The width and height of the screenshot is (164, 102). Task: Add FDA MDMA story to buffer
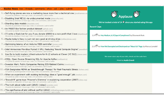tap(55, 72)
